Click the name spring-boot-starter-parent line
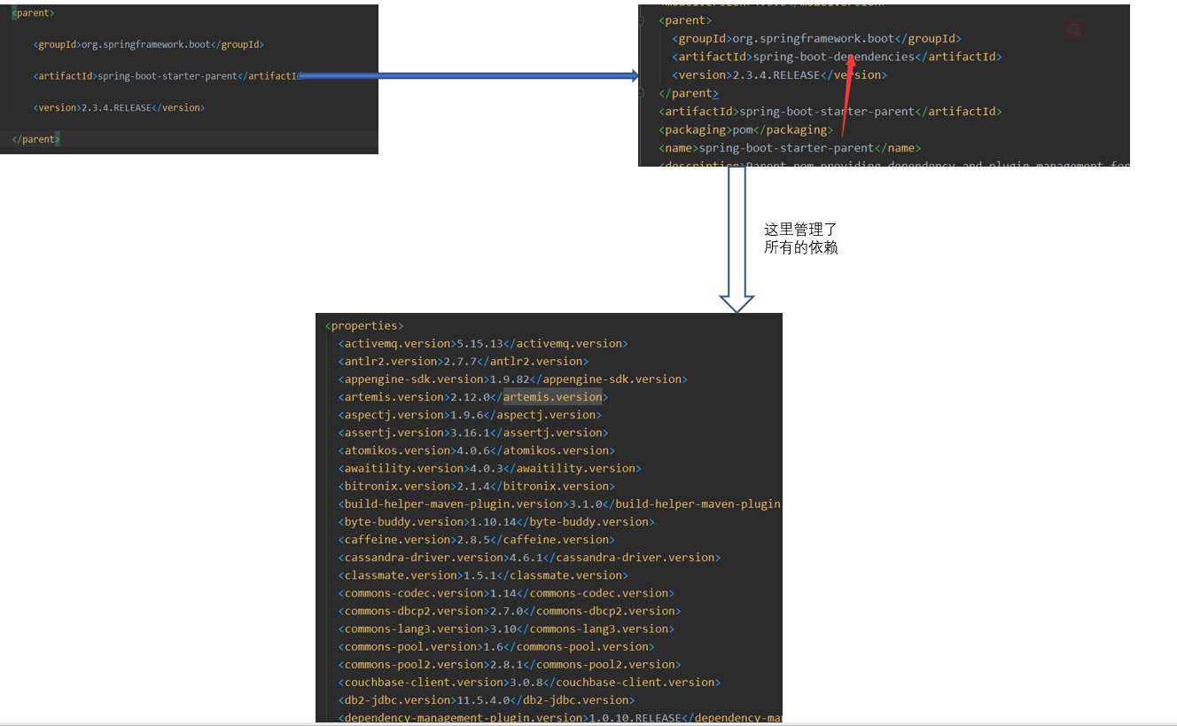 click(x=790, y=148)
